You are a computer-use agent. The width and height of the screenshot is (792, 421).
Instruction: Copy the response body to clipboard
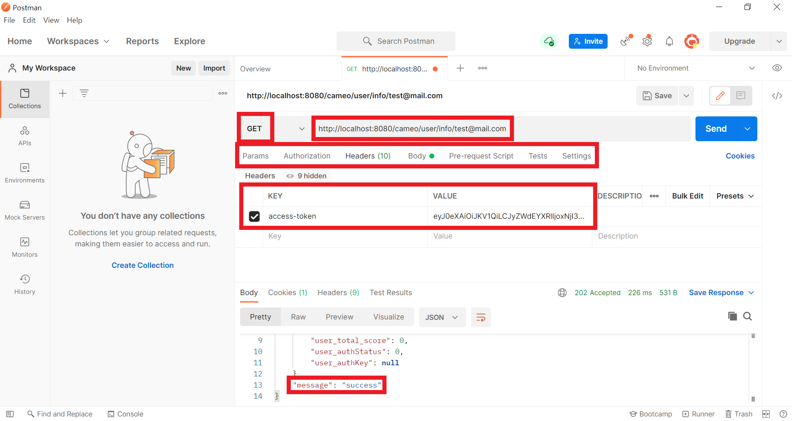coord(732,316)
